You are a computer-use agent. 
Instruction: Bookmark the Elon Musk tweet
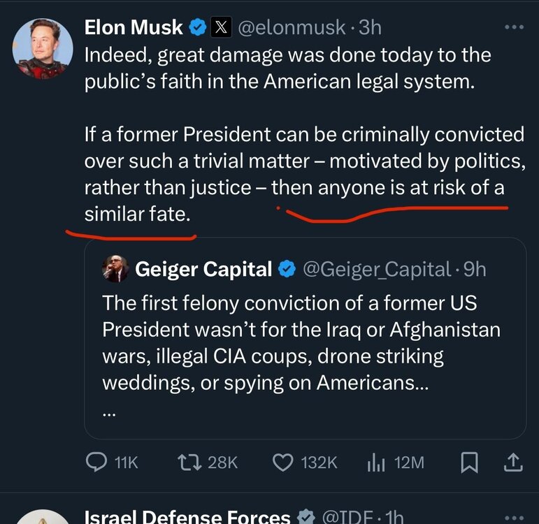tap(470, 462)
